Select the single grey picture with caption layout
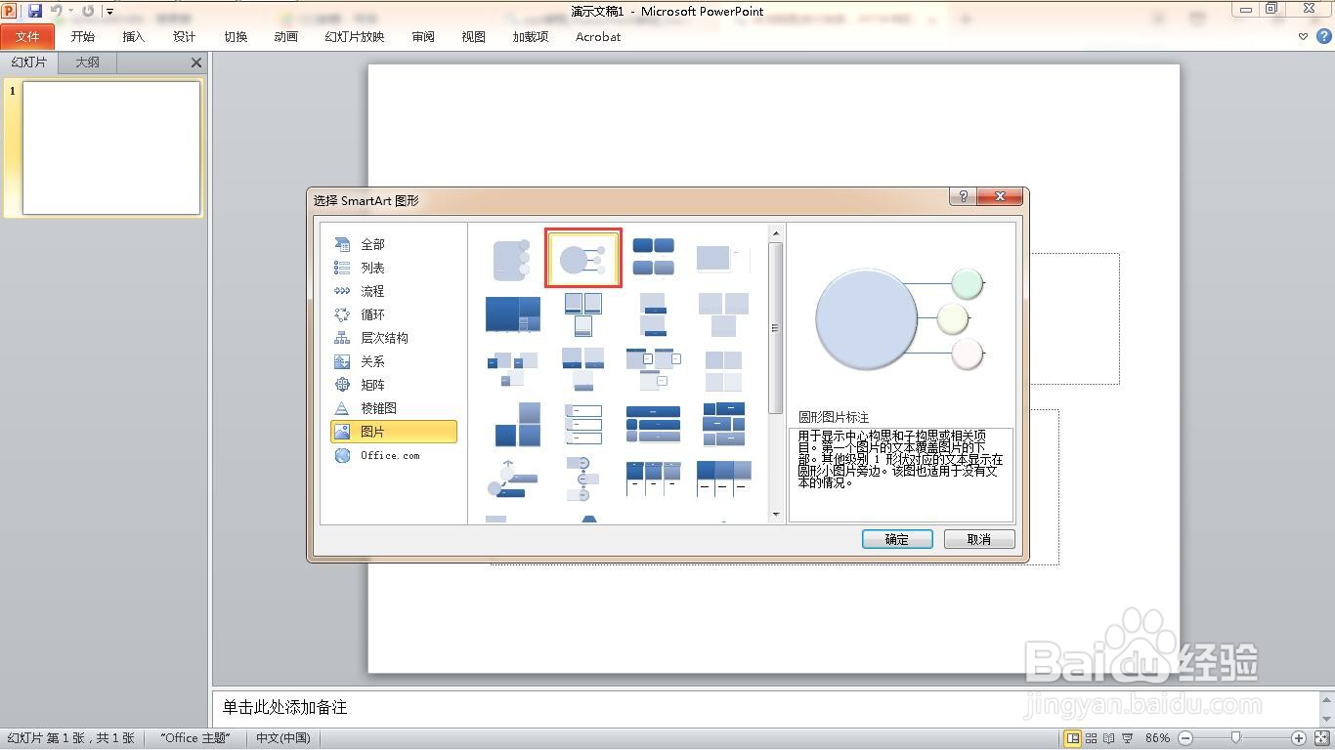The width and height of the screenshot is (1335, 750). 723,259
